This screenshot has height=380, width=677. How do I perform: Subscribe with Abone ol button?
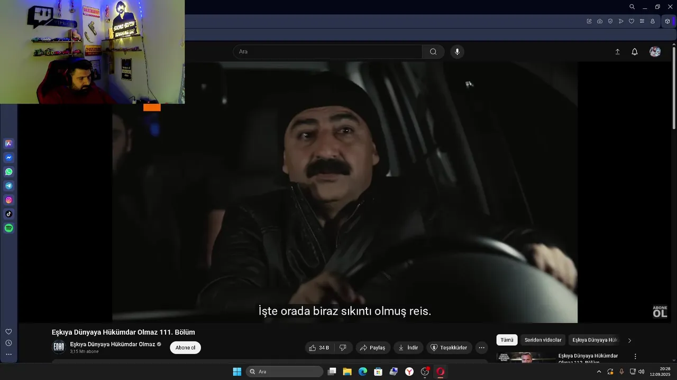tap(185, 348)
